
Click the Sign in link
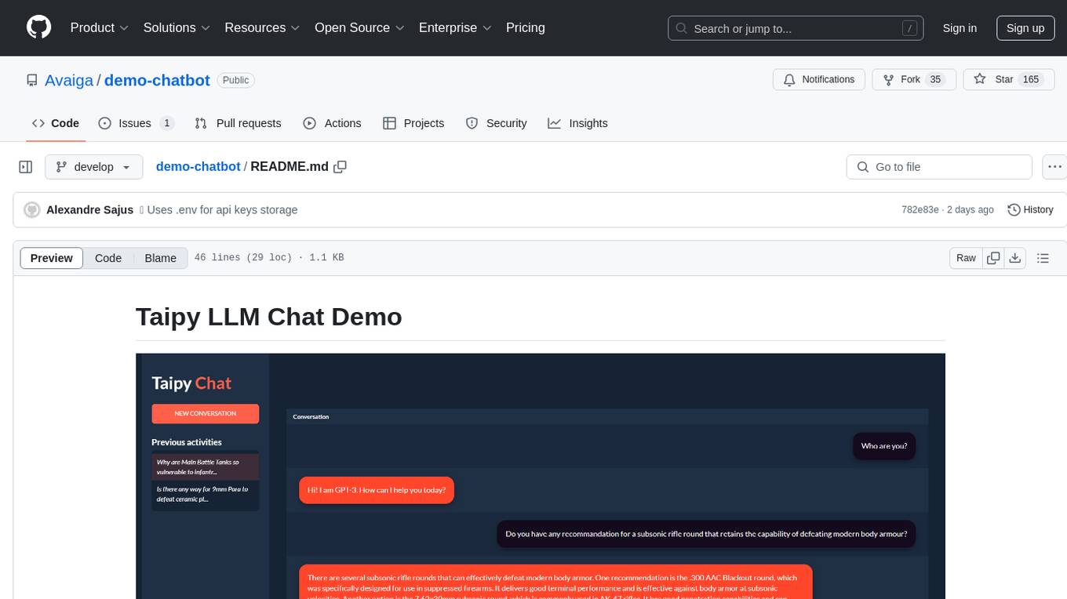[x=960, y=28]
